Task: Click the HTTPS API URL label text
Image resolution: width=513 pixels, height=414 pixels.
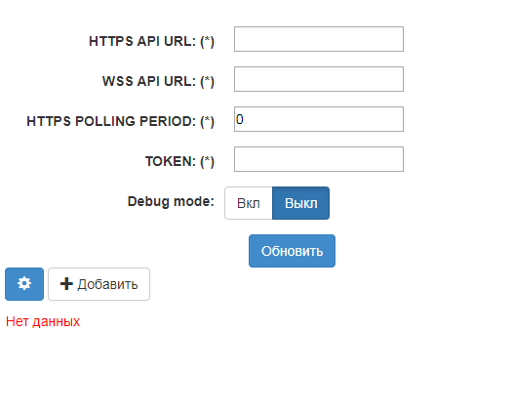Action: pos(142,41)
